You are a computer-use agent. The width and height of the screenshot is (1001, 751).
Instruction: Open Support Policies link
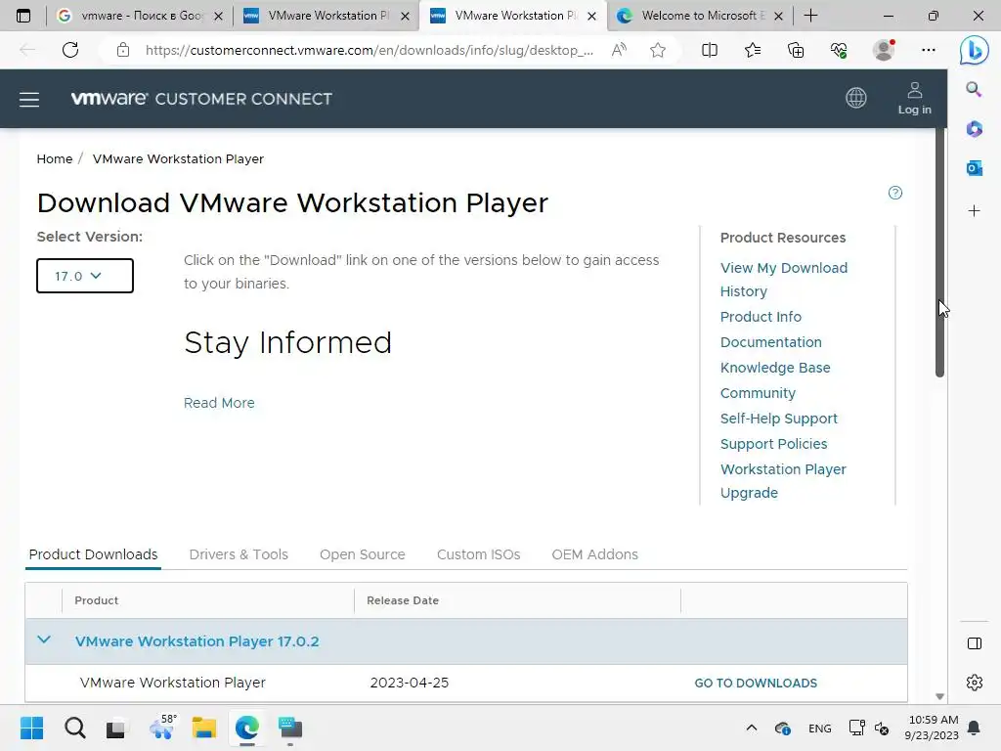(x=774, y=444)
